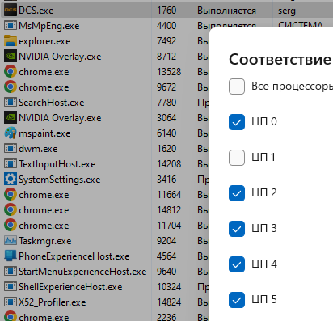
Task: Select the dwm.exe process name
Action: point(38,149)
